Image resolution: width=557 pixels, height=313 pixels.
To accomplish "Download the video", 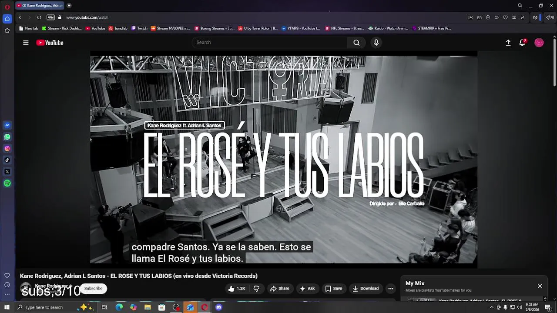I will point(366,289).
